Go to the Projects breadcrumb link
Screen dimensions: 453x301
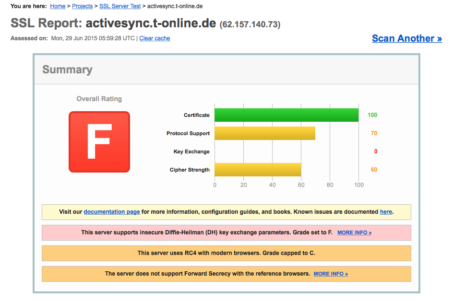[x=83, y=6]
